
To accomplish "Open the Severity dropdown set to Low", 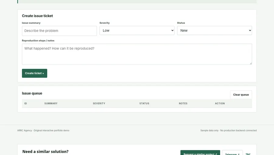I will pyautogui.click(x=137, y=30).
